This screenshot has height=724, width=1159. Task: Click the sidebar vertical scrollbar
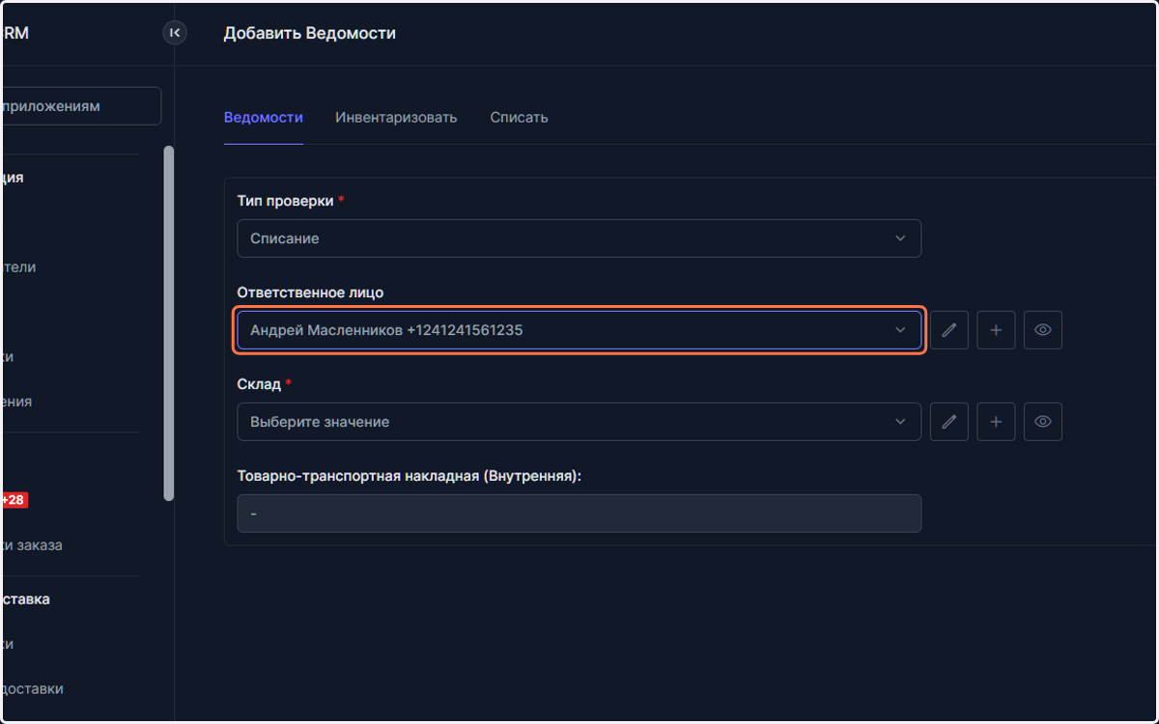169,323
